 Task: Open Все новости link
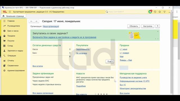81,94
